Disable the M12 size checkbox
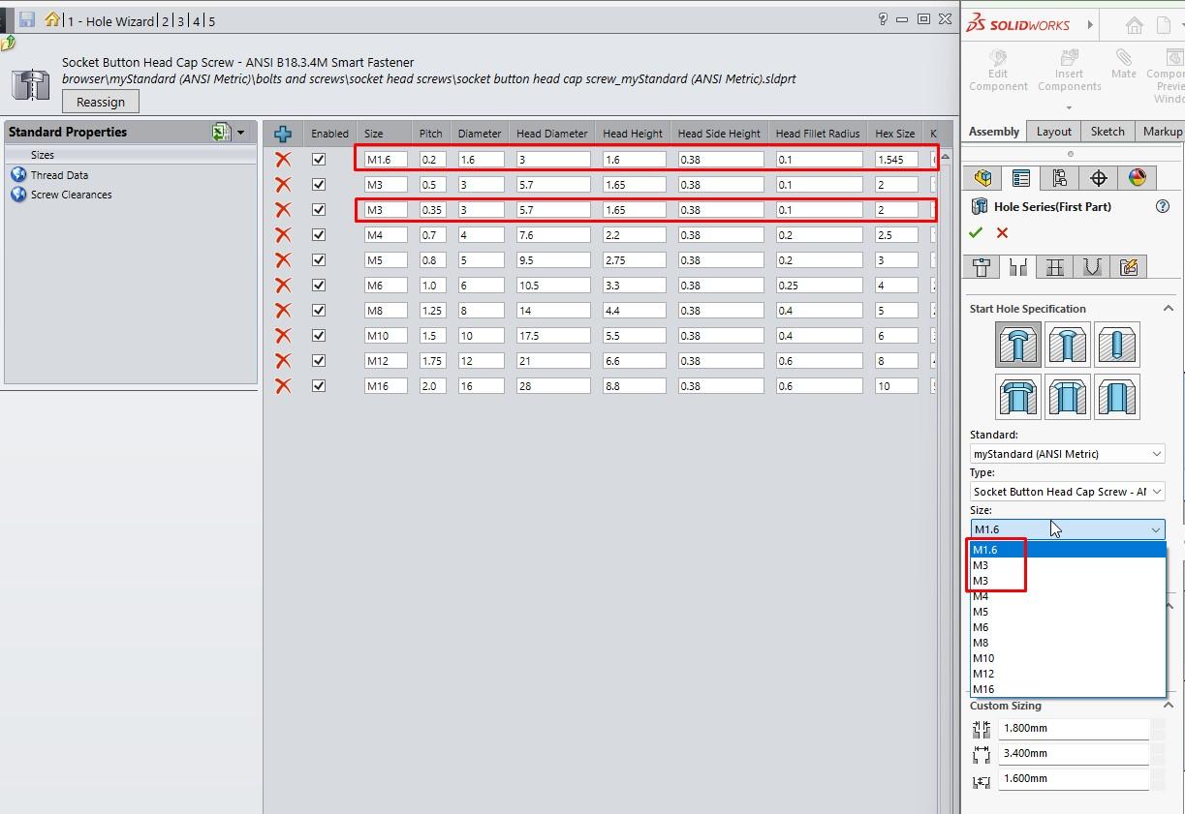This screenshot has width=1185, height=814. 319,360
